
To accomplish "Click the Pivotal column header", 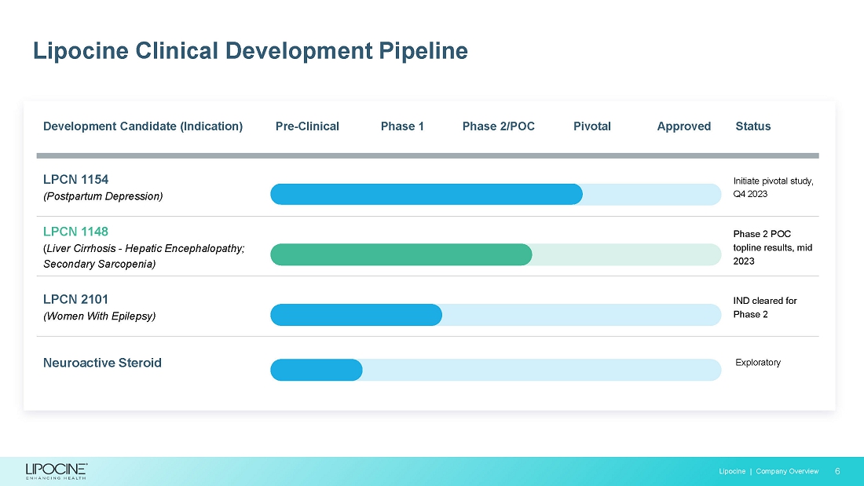I will [x=591, y=126].
